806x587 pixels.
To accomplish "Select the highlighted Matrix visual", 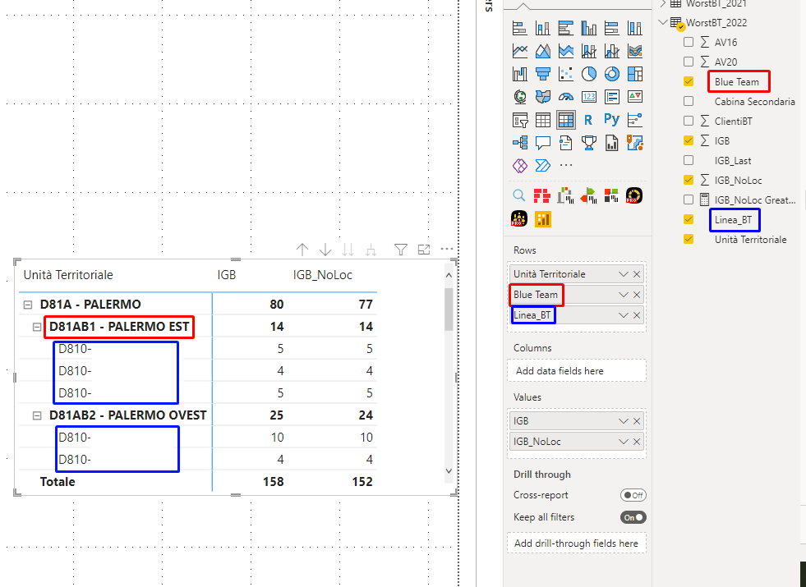I will [566, 120].
